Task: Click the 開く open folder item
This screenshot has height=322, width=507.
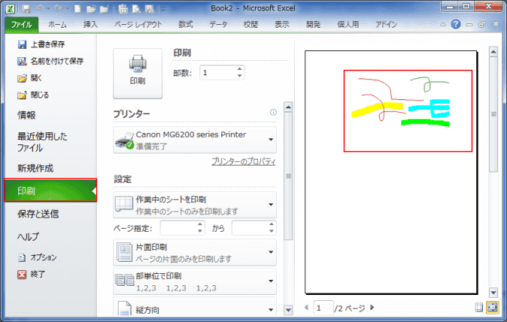Action: [x=29, y=78]
